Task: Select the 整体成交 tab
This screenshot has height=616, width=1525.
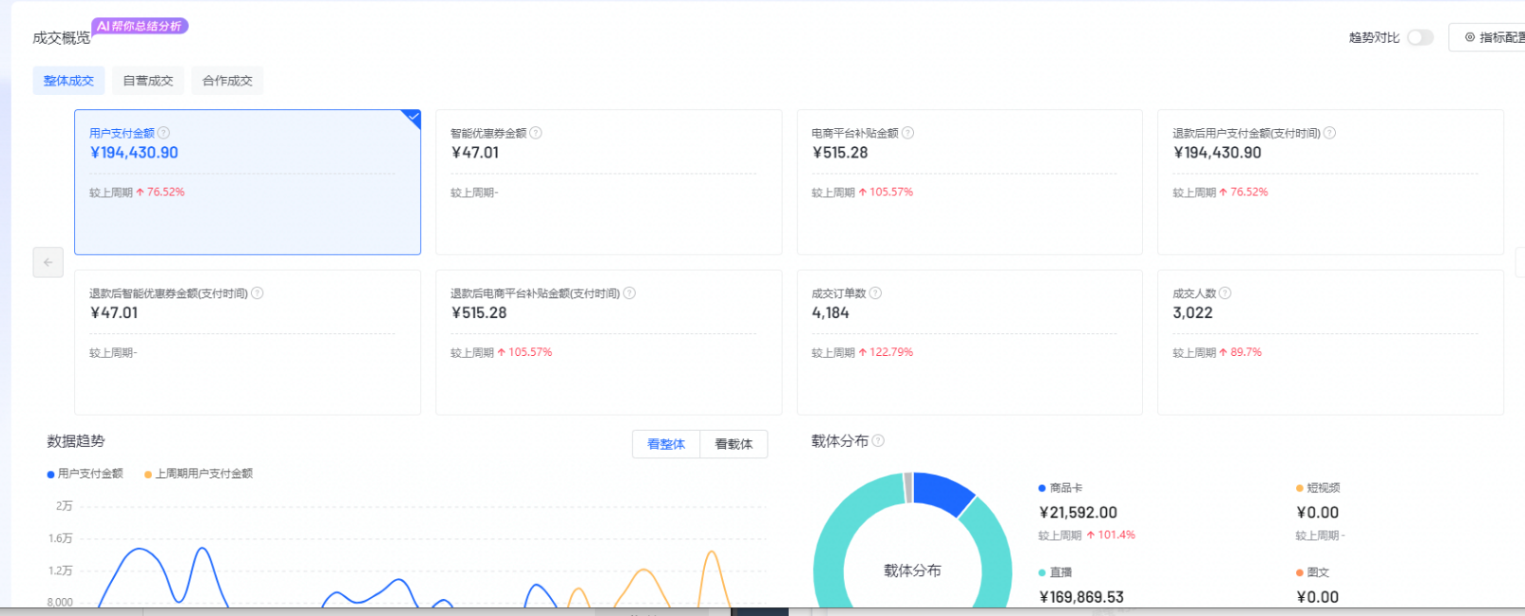Action: pyautogui.click(x=68, y=81)
